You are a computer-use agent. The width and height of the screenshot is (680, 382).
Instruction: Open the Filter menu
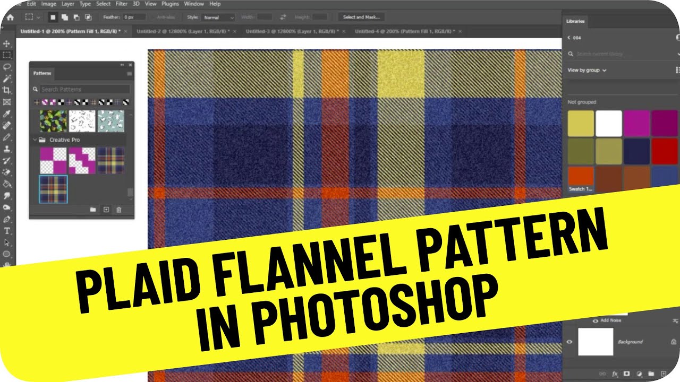pyautogui.click(x=122, y=4)
